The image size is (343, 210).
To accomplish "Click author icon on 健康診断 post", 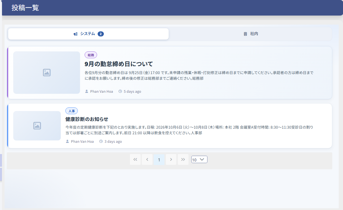I will click(x=67, y=141).
